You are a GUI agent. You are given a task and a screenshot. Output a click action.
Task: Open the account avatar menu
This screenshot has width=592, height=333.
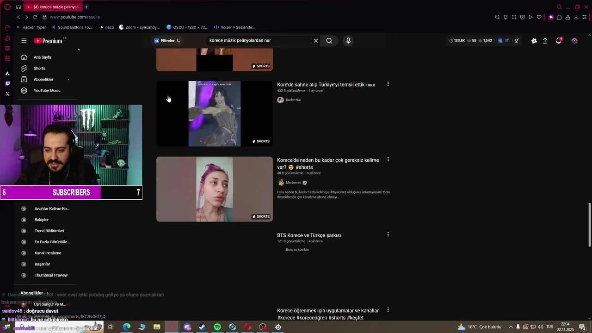[x=574, y=41]
